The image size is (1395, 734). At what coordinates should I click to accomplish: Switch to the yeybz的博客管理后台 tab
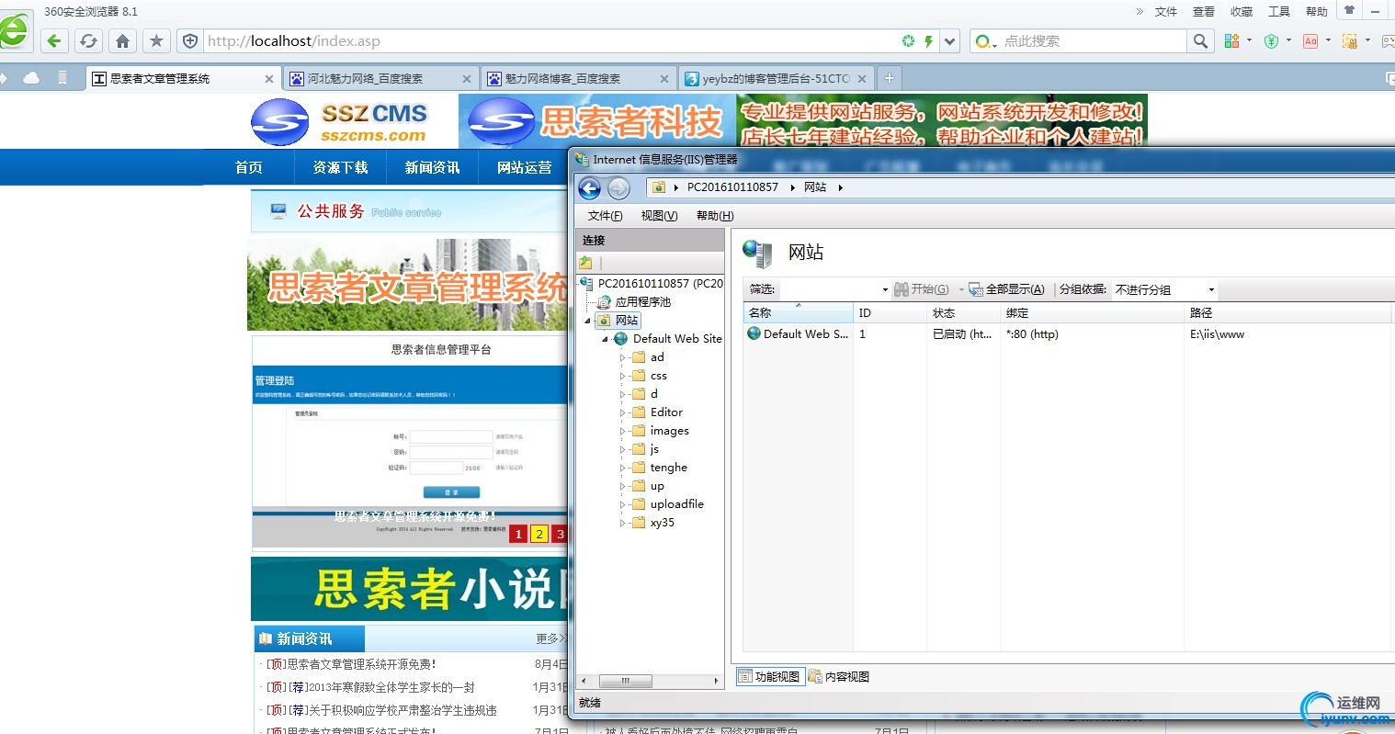point(775,79)
